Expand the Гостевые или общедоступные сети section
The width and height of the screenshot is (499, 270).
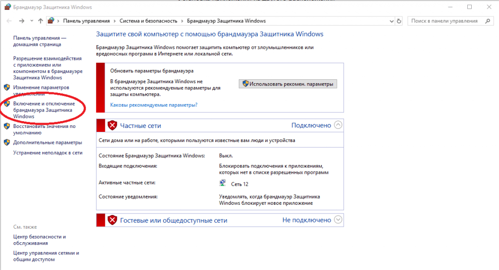point(338,220)
